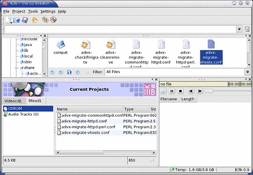The image size is (253, 175).
Task: Click the file browser scroll up arrow
Action: [249, 40]
